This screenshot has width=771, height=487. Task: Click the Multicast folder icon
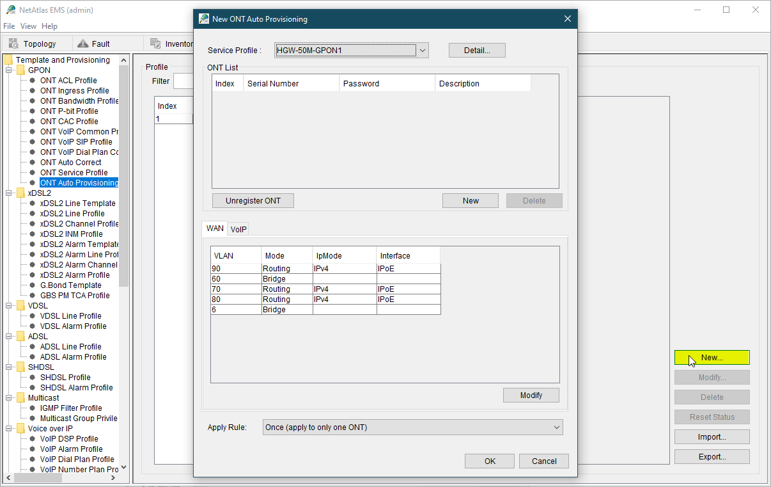tap(20, 398)
